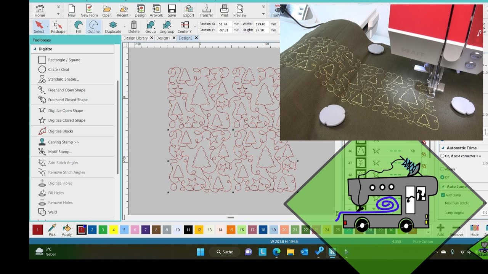Click the Export icon
Viewport: 488px width, 274px height.
tap(189, 11)
